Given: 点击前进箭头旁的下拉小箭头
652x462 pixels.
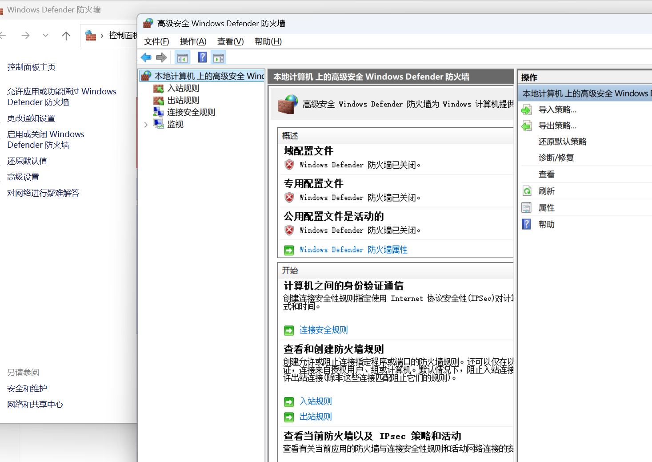Looking at the screenshot, I should point(45,36).
